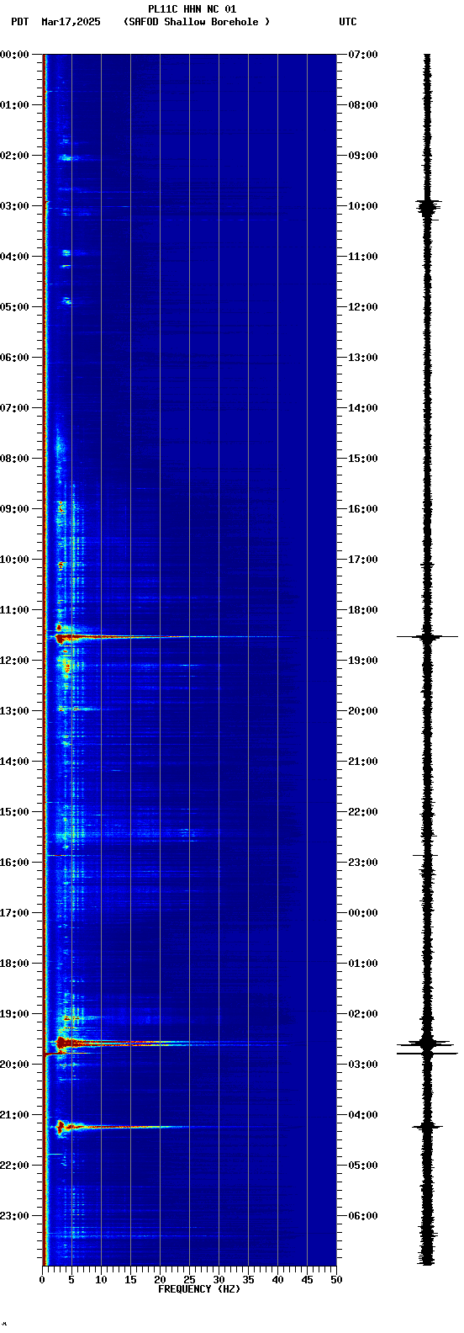
Task: Select the PDT axis label '18:00'
Action: coord(15,964)
